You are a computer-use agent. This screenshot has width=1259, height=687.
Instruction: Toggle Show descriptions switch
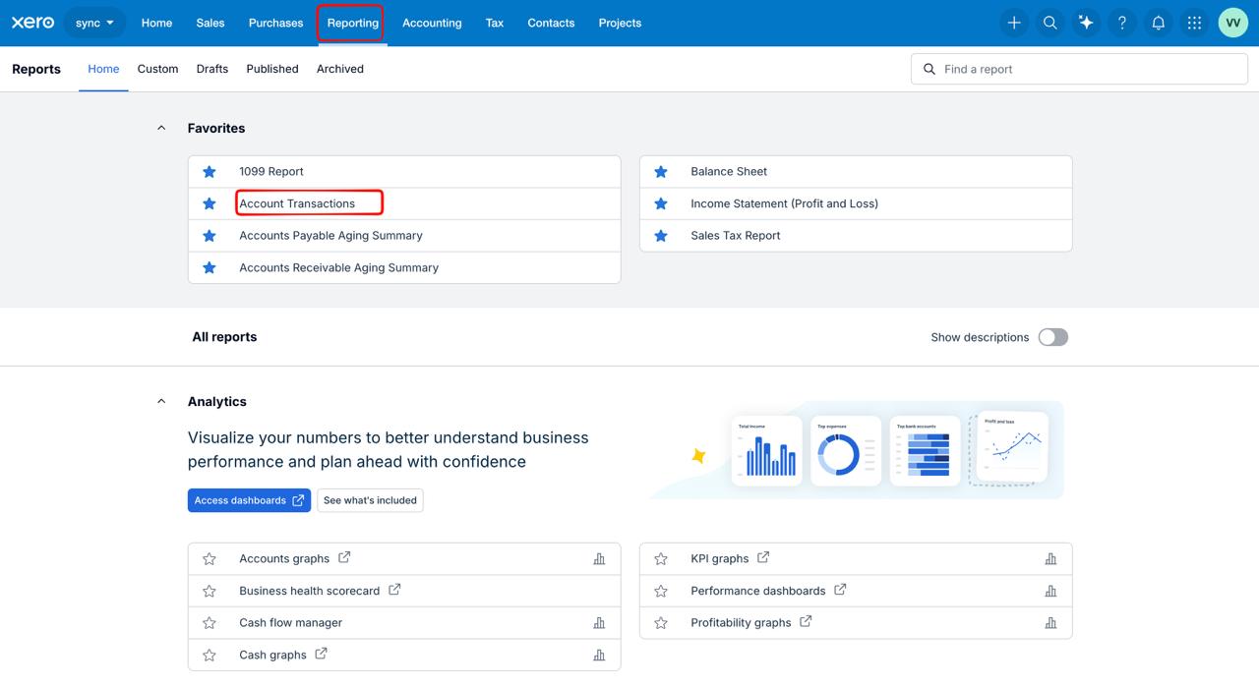[1053, 337]
